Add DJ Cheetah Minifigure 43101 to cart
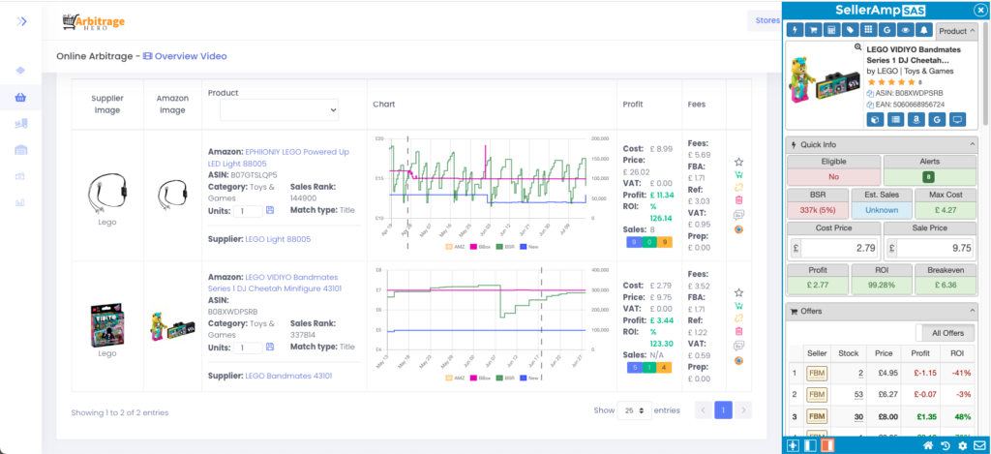This screenshot has width=991, height=454. coord(738,305)
